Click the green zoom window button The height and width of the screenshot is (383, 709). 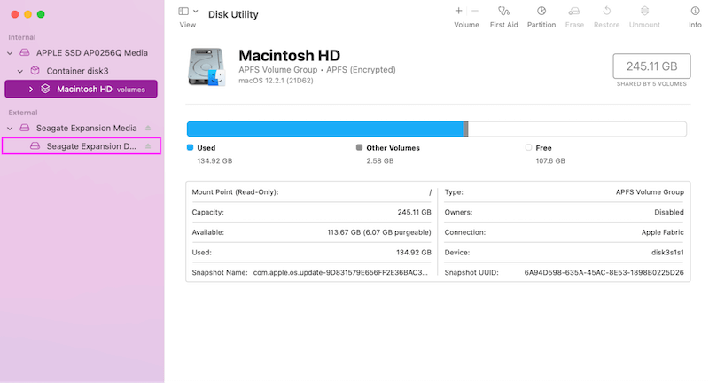[41, 14]
